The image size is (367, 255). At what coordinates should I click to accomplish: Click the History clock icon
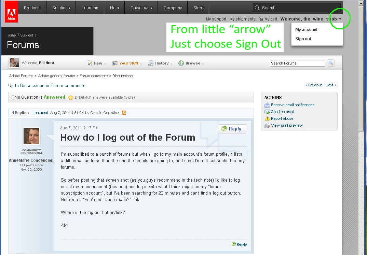151,63
